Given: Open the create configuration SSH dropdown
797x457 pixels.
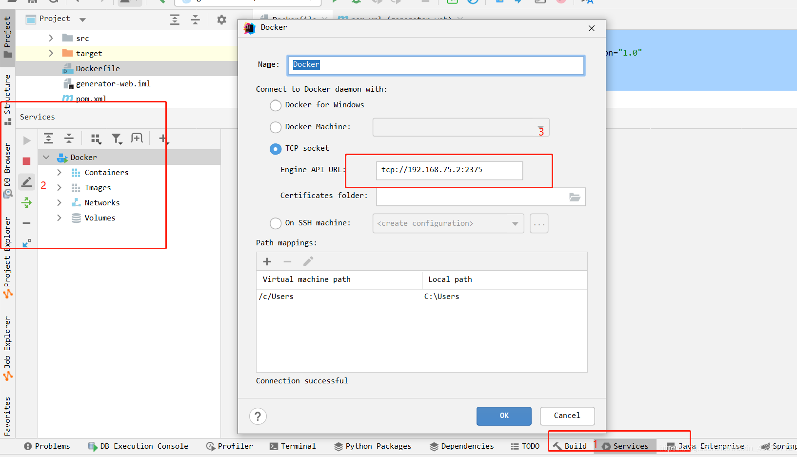Looking at the screenshot, I should tap(448, 223).
